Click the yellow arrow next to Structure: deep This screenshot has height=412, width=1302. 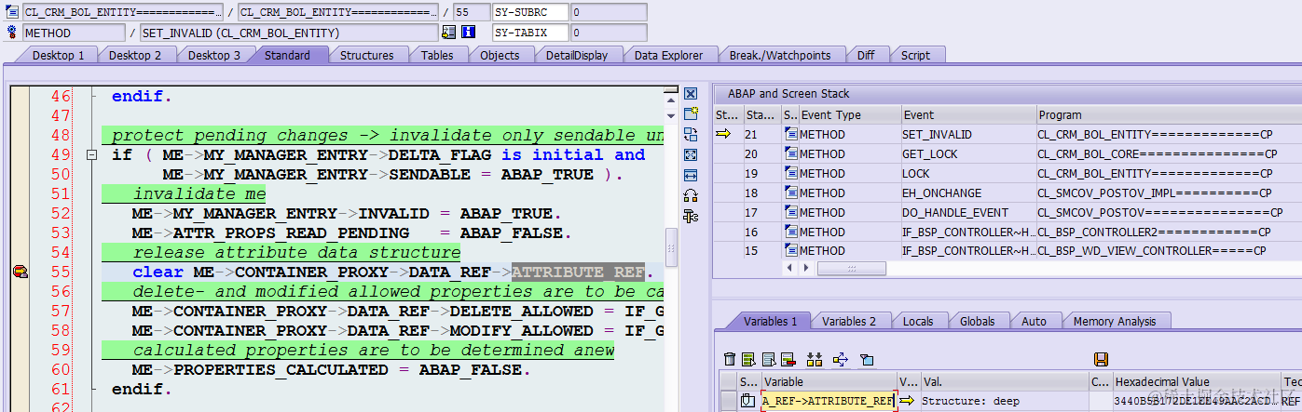tap(906, 401)
